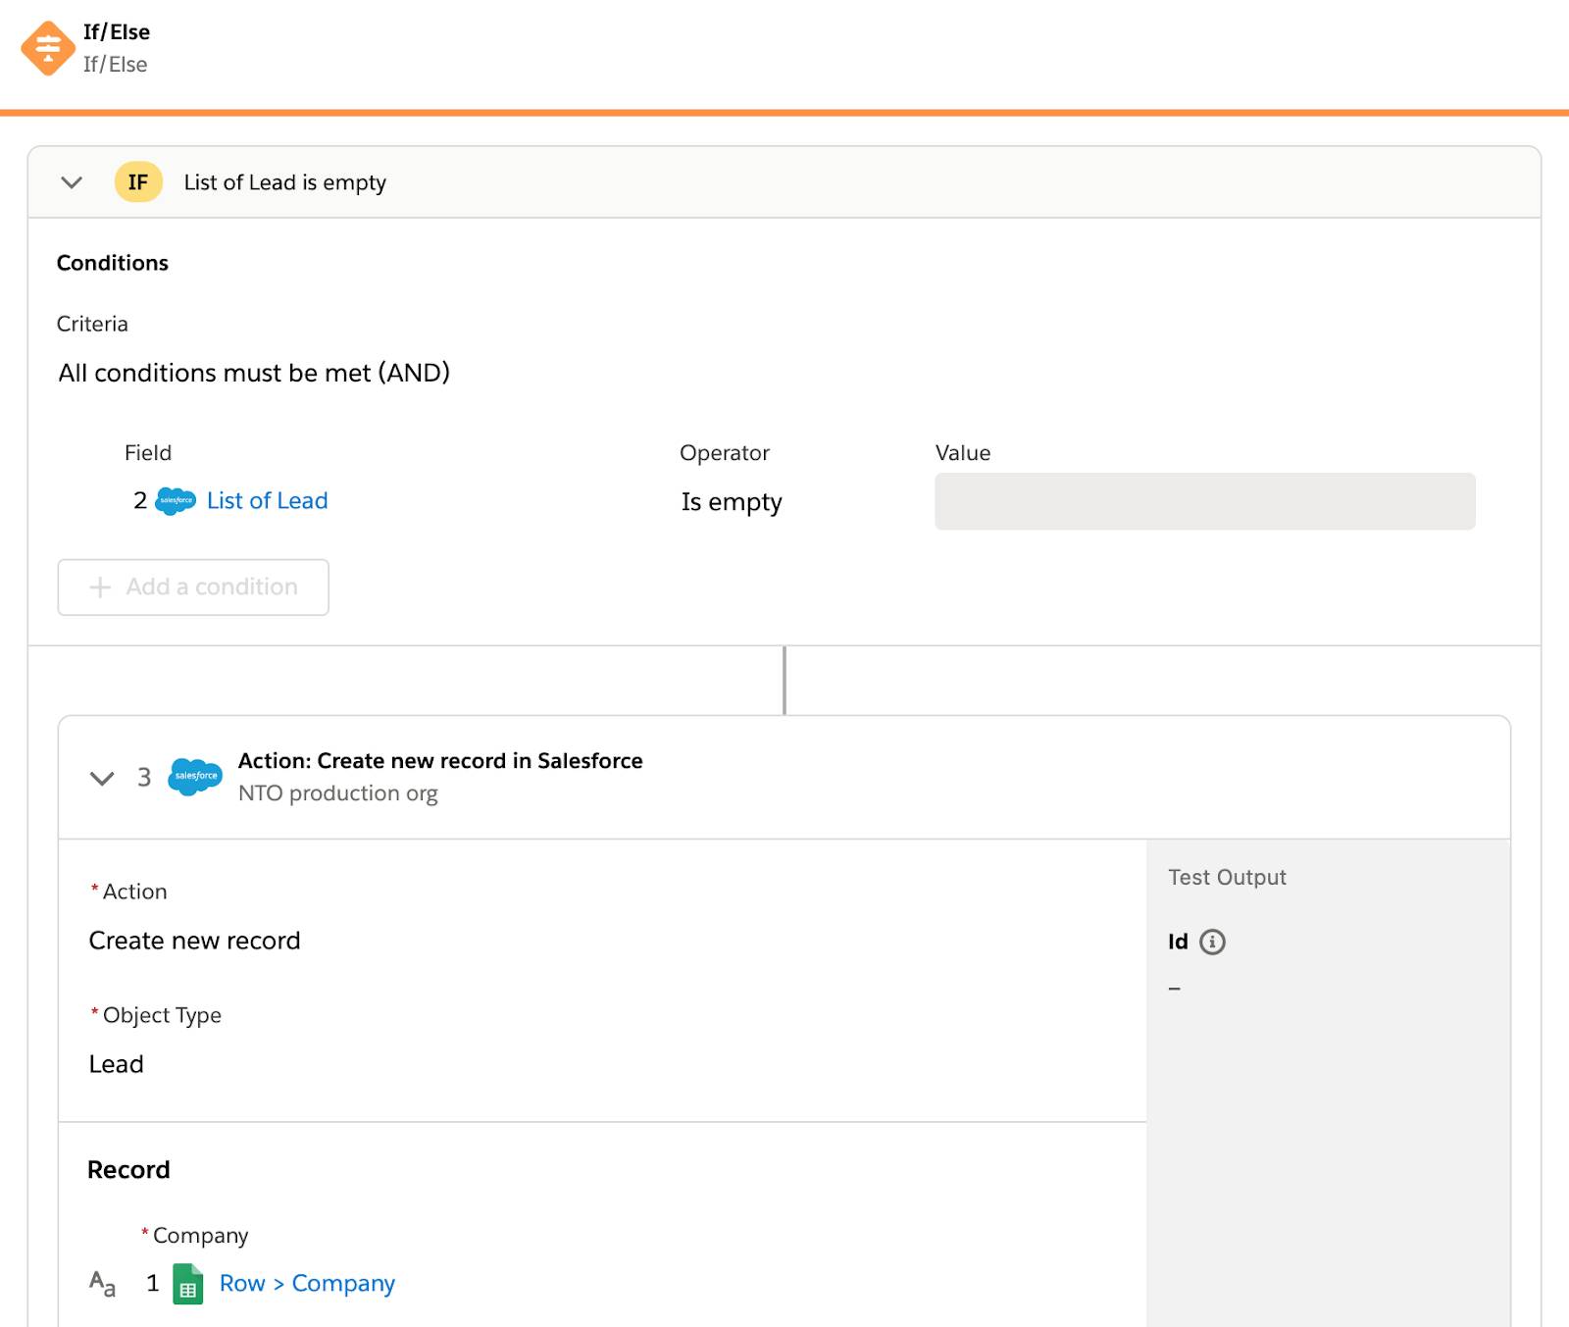Click the yellow IF badge
1569x1327 pixels.
138,182
